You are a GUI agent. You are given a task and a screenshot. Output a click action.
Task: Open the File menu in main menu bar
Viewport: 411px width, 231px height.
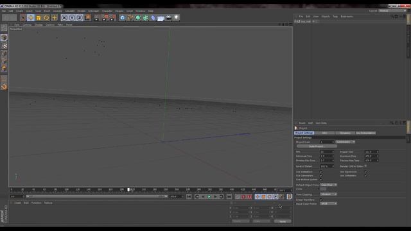(x=4, y=11)
